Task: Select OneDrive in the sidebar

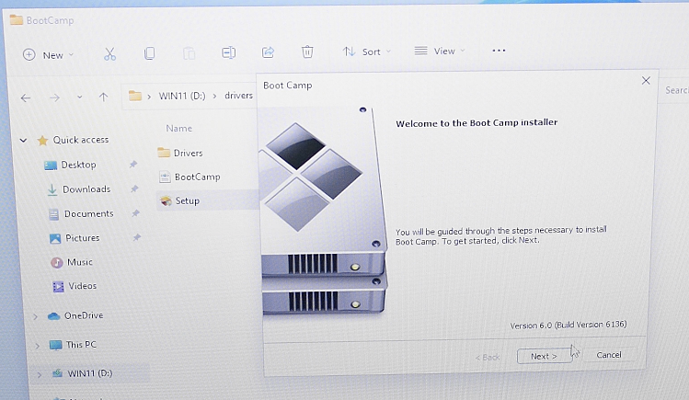Action: pos(84,315)
